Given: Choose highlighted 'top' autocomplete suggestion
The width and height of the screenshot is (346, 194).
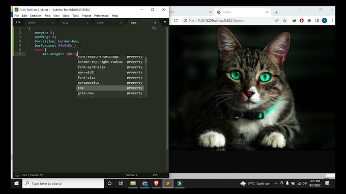Looking at the screenshot, I should (110, 88).
